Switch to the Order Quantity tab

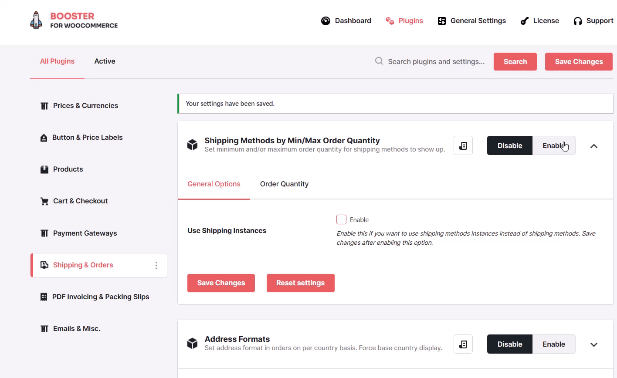coord(284,184)
